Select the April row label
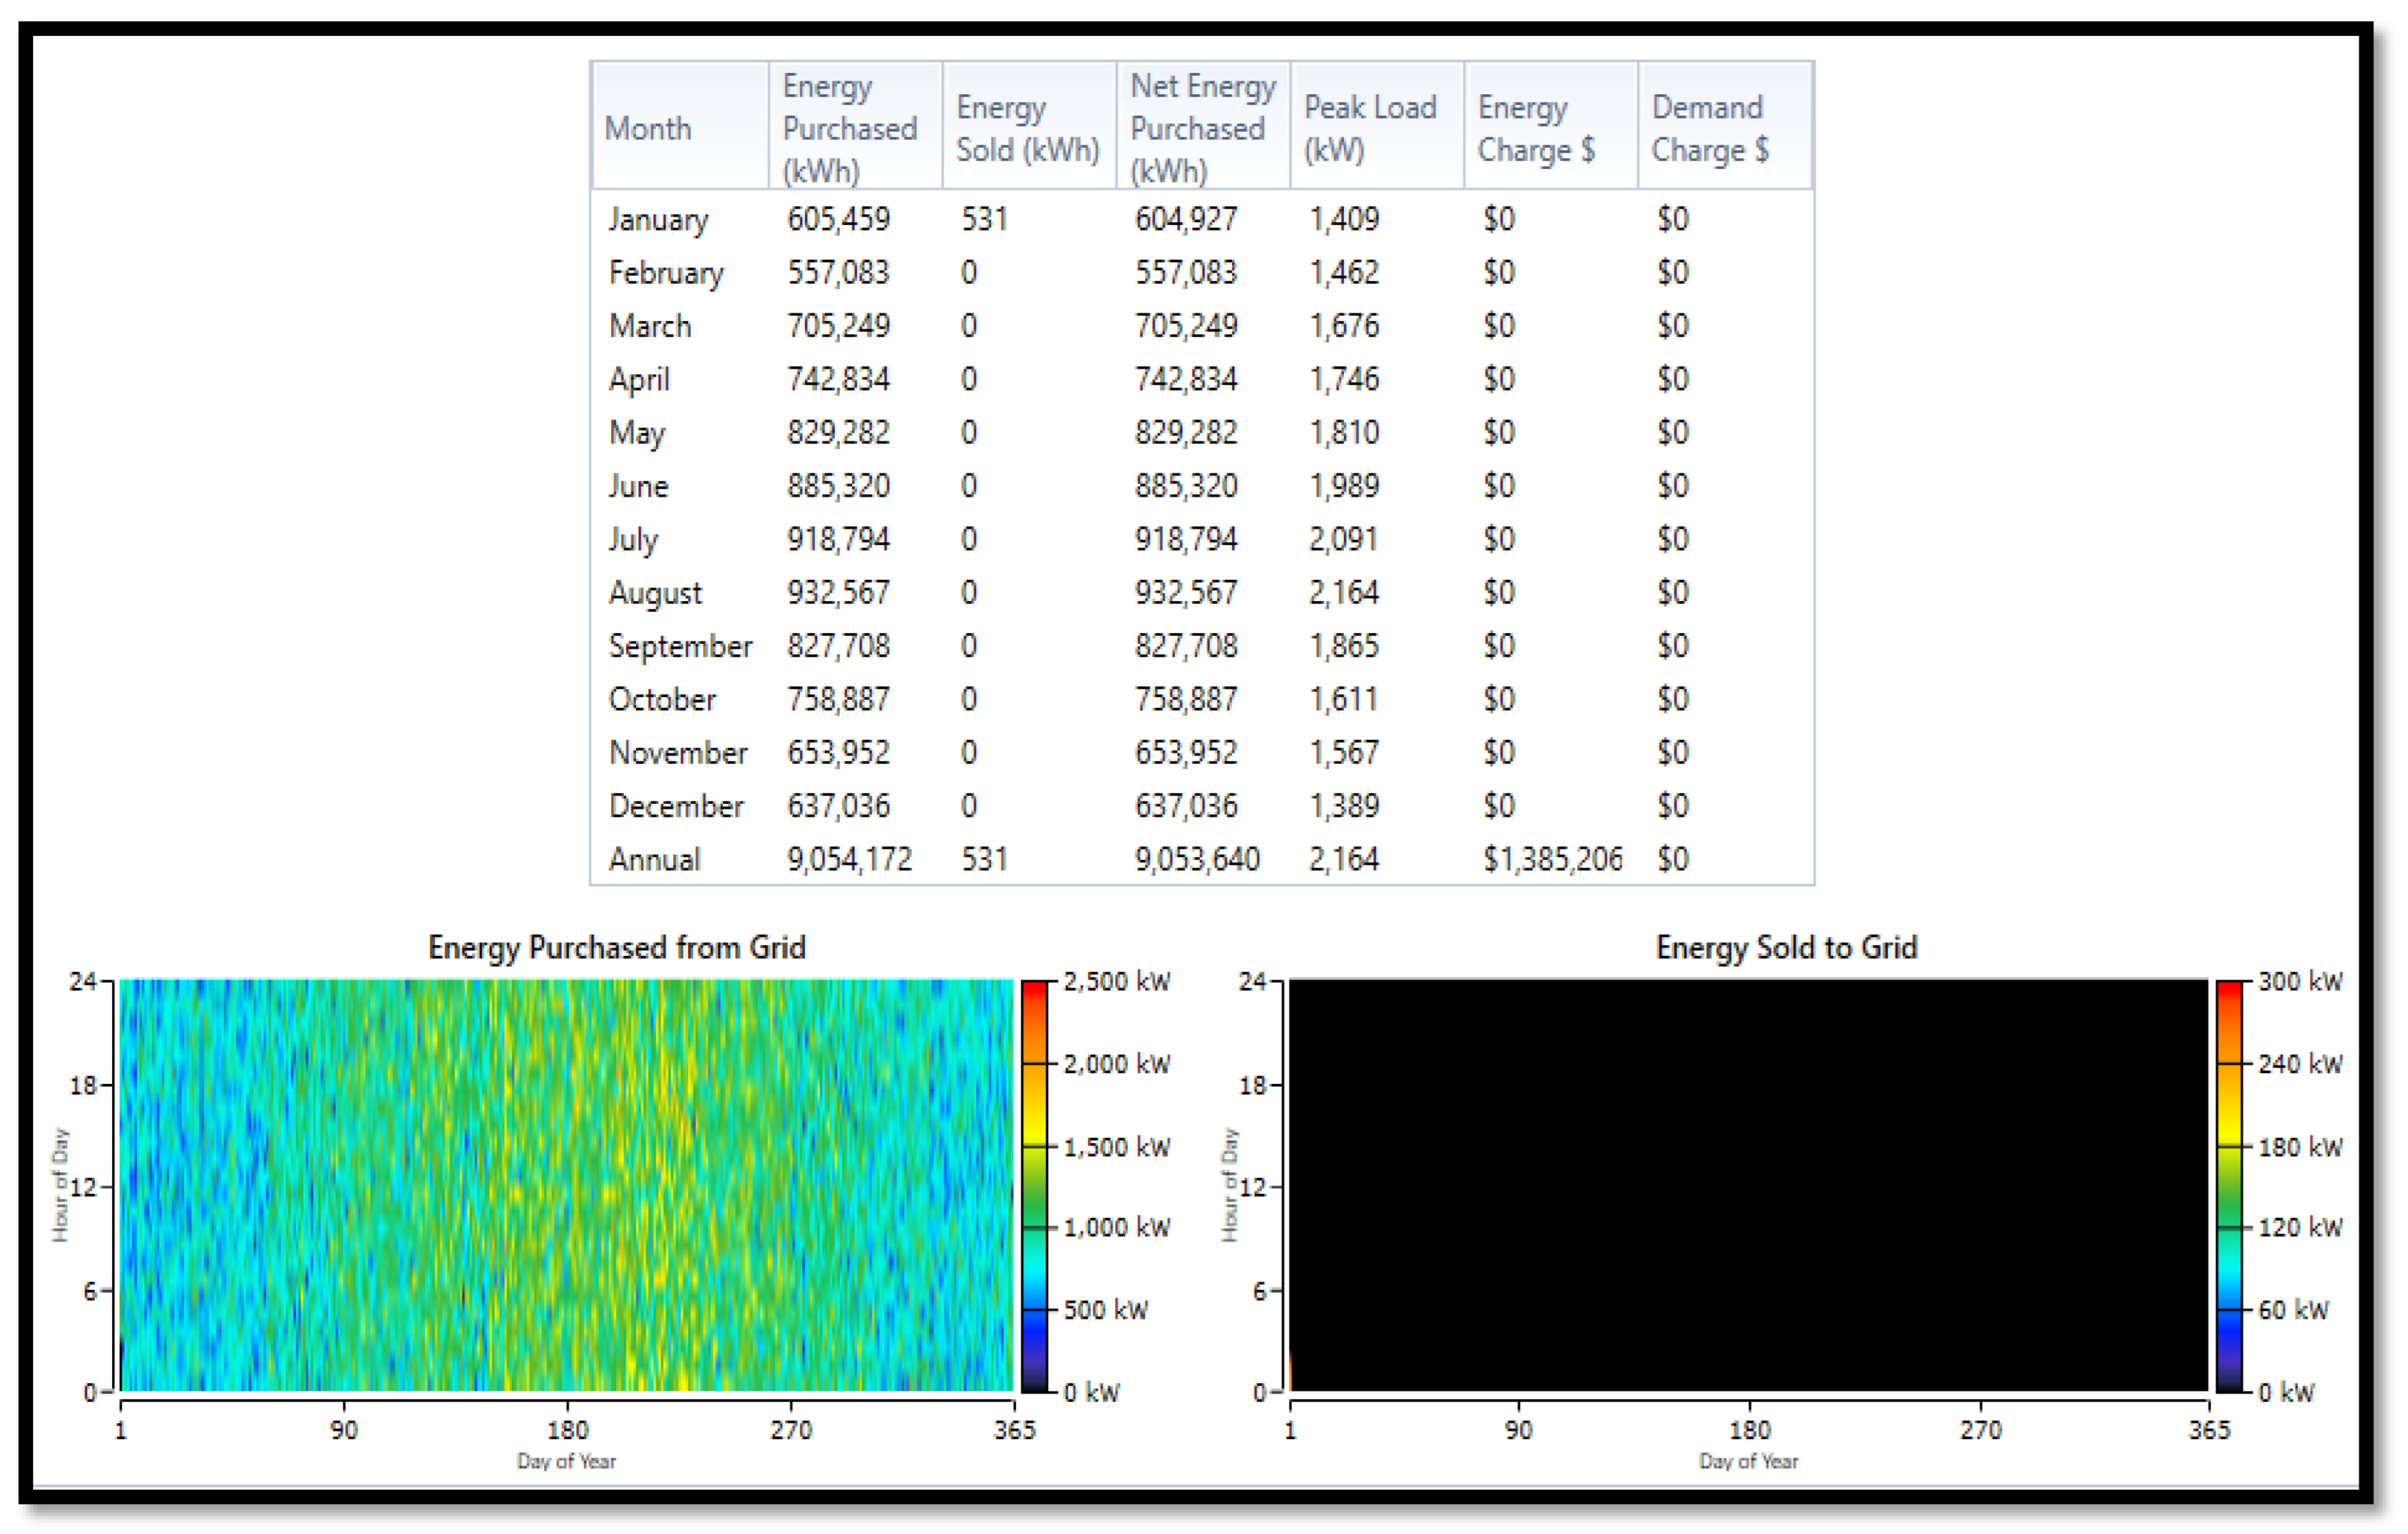The width and height of the screenshot is (2408, 1534). (639, 379)
